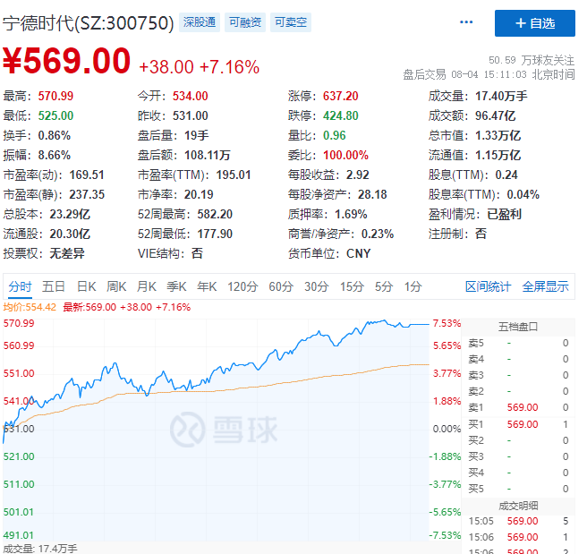The height and width of the screenshot is (554, 587).
Task: Choose the 5分 interval tab
Action: pos(384,286)
